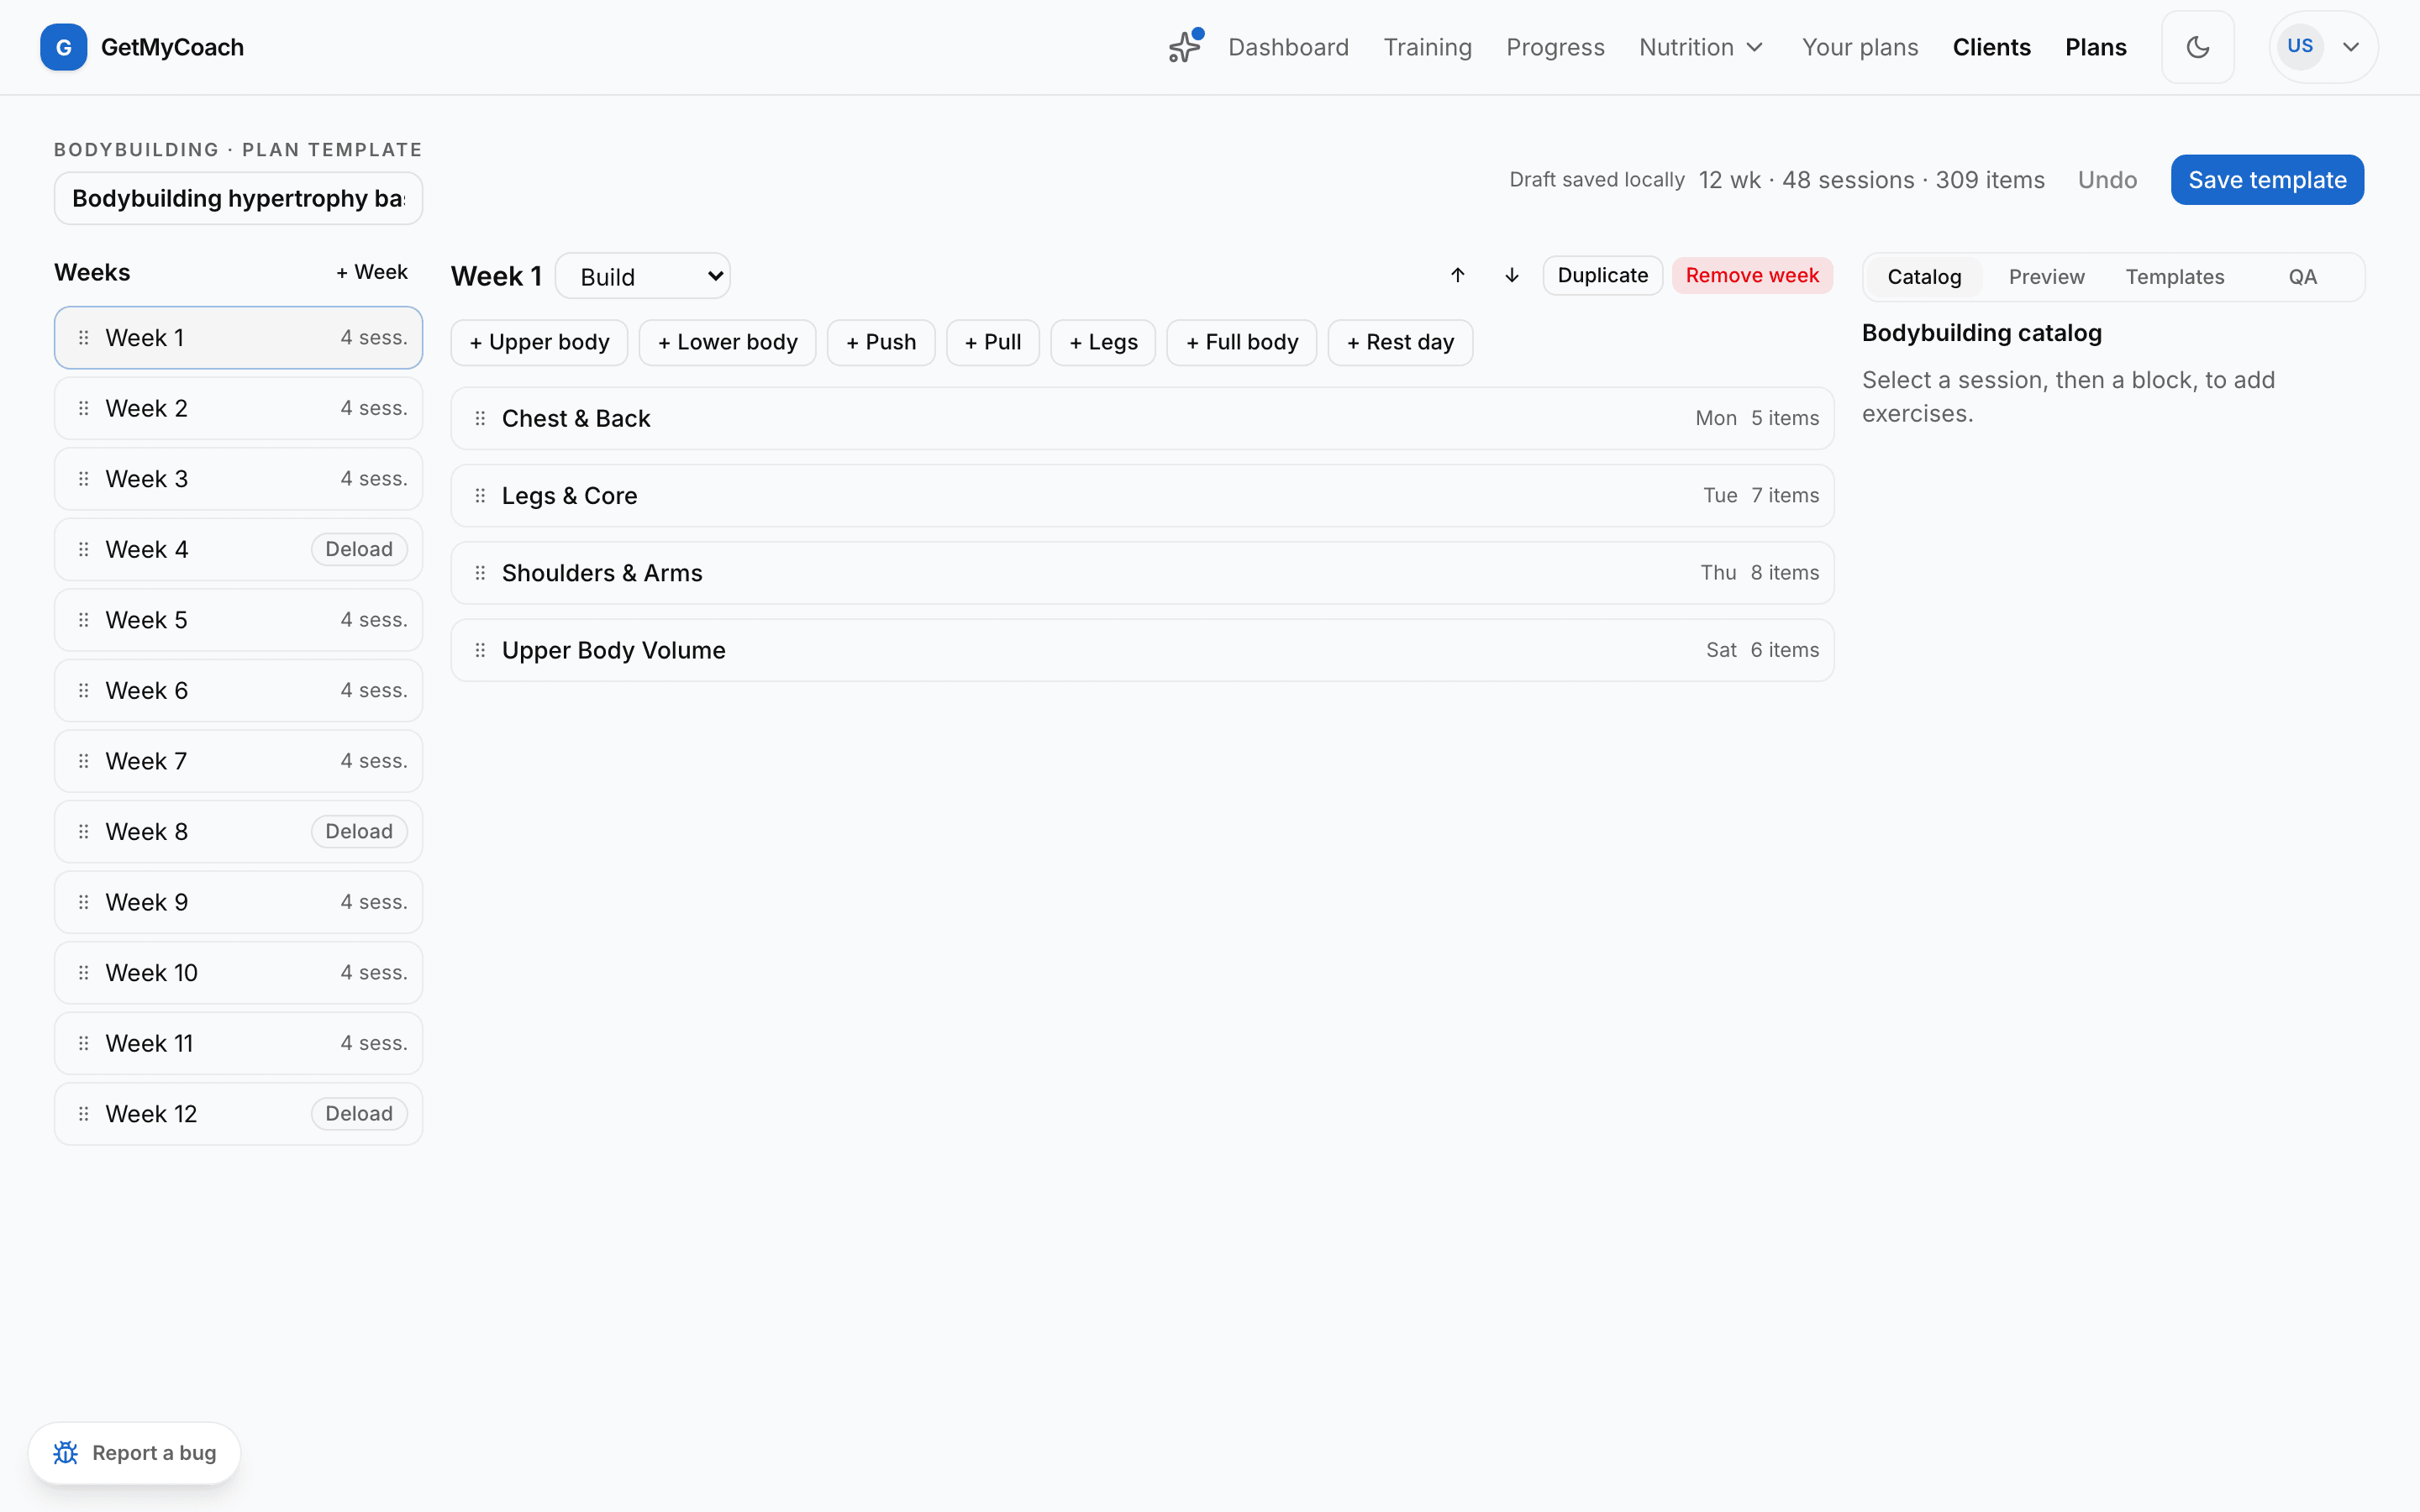Select Week 12 Deload row

click(238, 1114)
